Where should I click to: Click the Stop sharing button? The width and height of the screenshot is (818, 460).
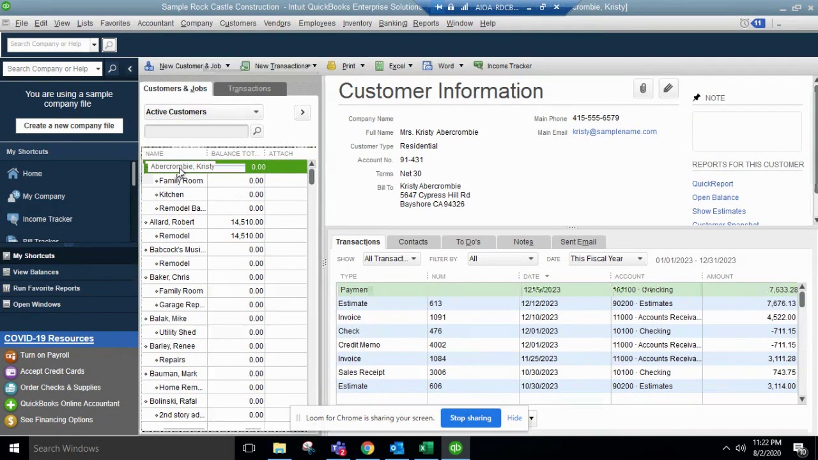tap(470, 418)
